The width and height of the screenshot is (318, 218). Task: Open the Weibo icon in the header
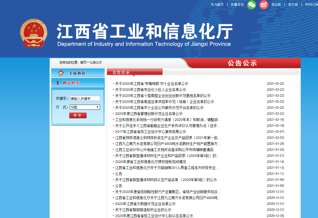click(264, 5)
